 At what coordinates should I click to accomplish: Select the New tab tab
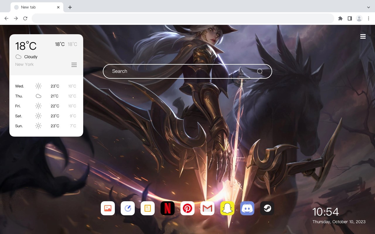pos(37,7)
